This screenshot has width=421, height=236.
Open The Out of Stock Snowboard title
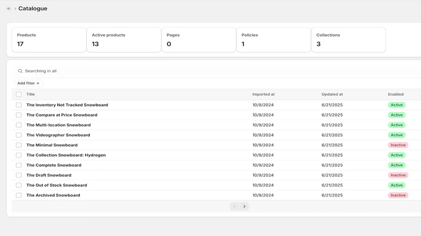tap(57, 185)
